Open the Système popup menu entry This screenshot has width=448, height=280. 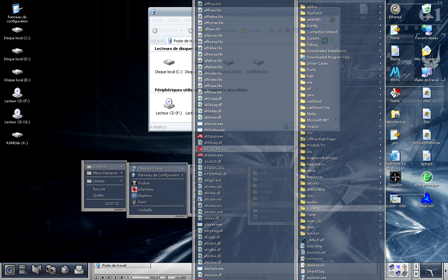(x=105, y=167)
